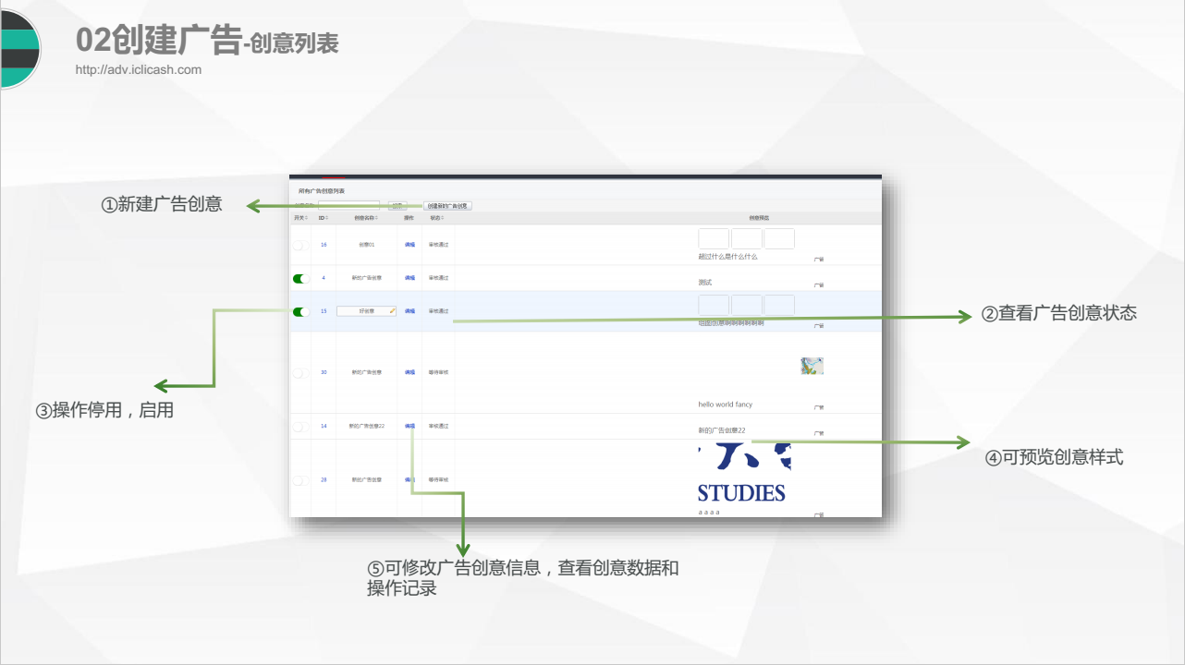This screenshot has height=665, width=1185.
Task: Click the red browser tab at top
Action: pyautogui.click(x=335, y=177)
